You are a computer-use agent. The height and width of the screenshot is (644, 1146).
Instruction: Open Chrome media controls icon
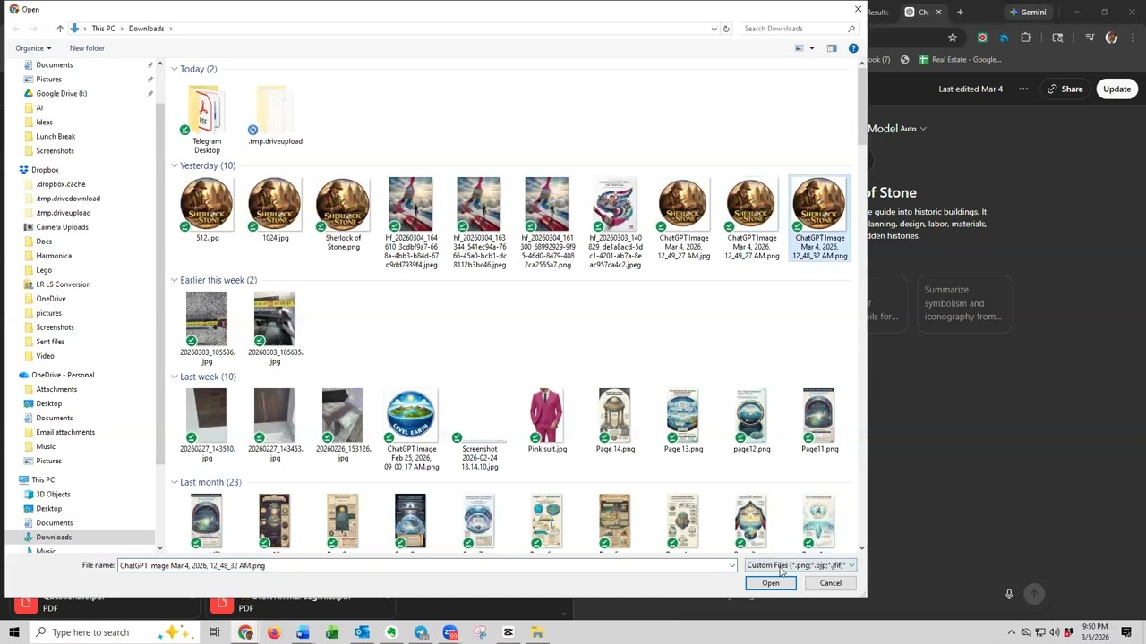pos(1090,38)
